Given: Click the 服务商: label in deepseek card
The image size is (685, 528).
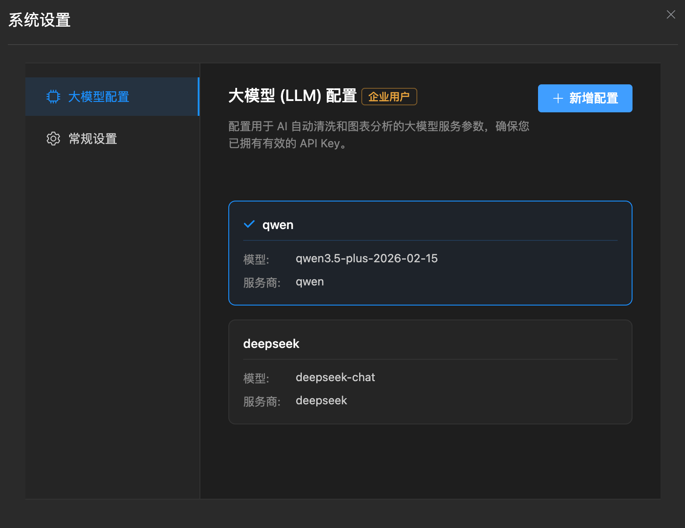Looking at the screenshot, I should click(262, 401).
